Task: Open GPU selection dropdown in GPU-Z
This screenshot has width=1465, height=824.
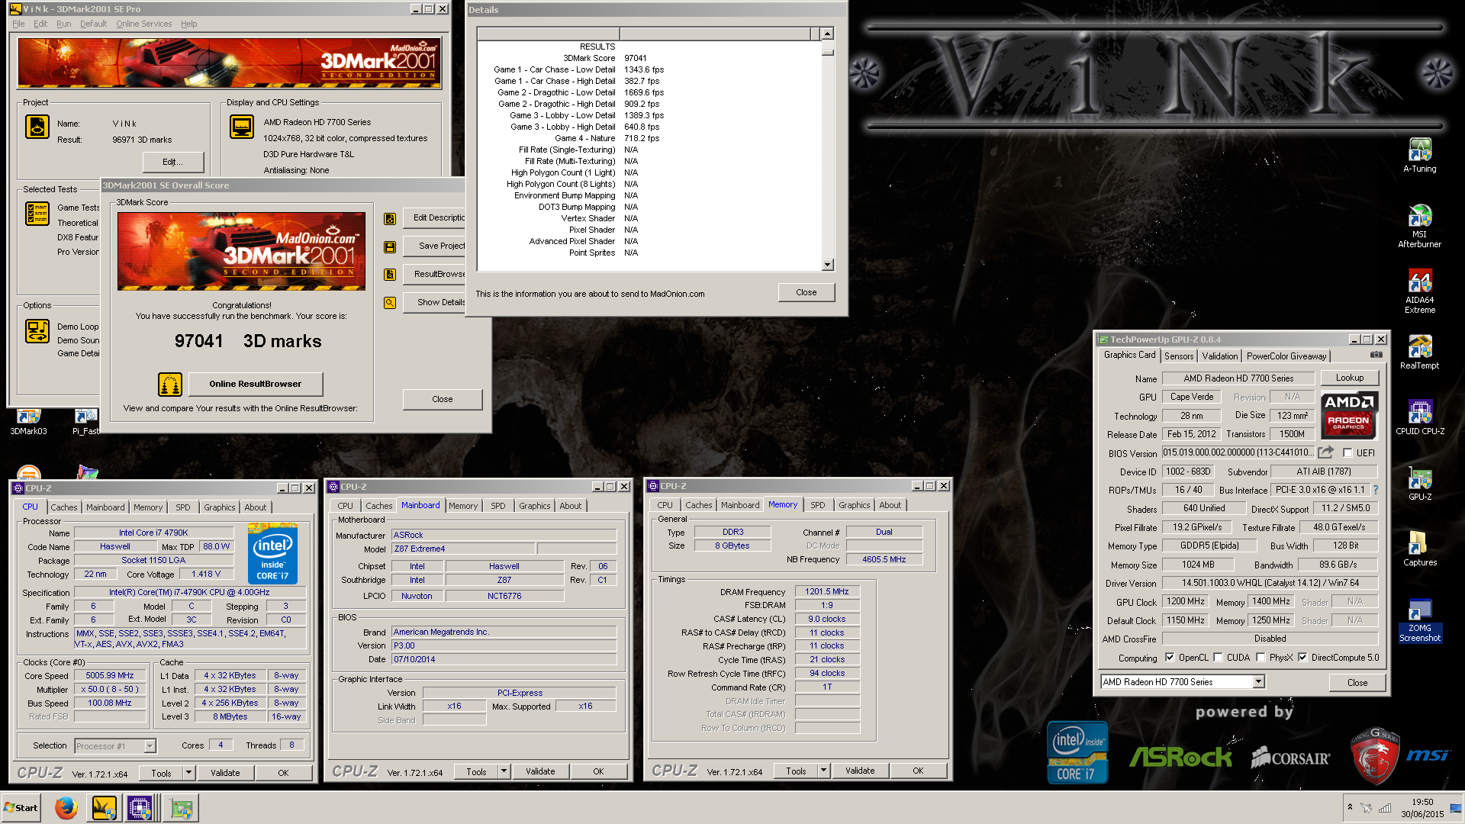Action: coord(1258,681)
